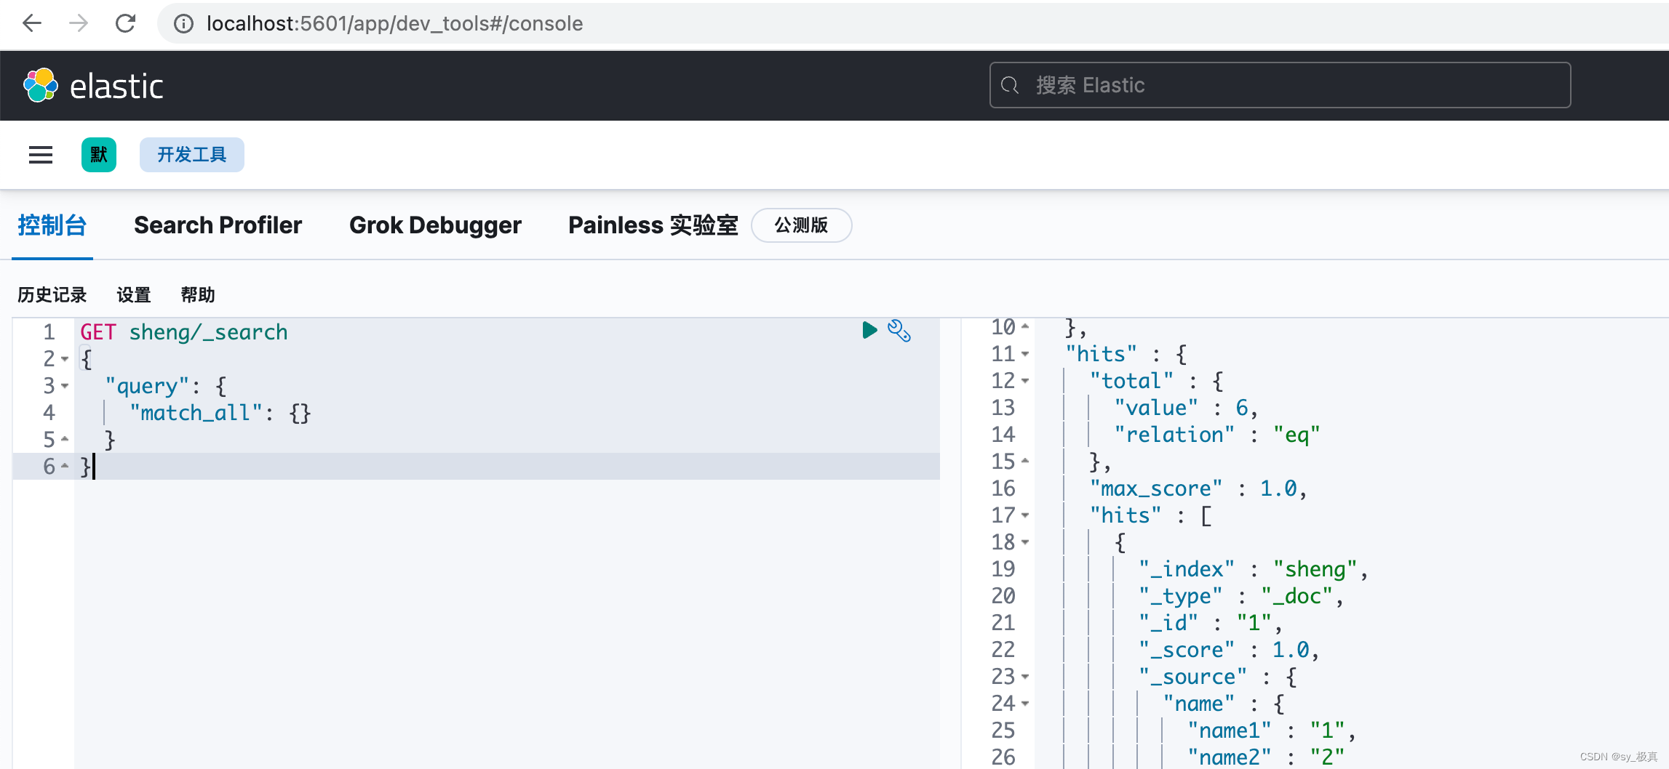Click into the 搜索 Elastic search field
The height and width of the screenshot is (769, 1669).
1280,85
